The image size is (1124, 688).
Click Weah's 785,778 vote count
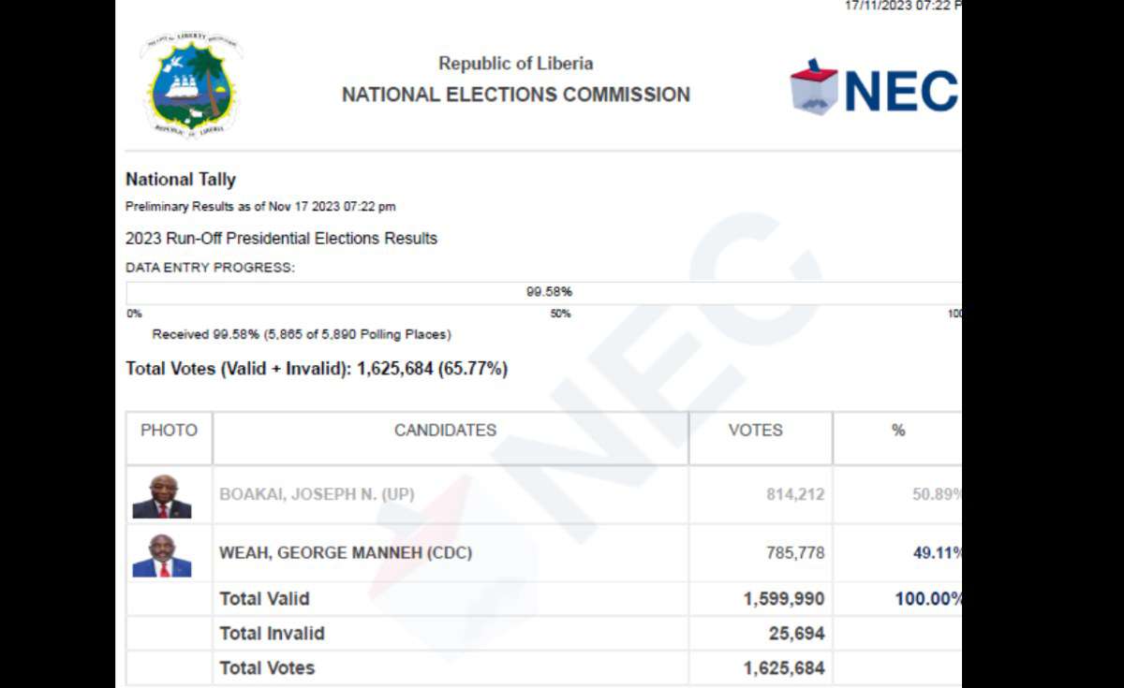click(795, 553)
